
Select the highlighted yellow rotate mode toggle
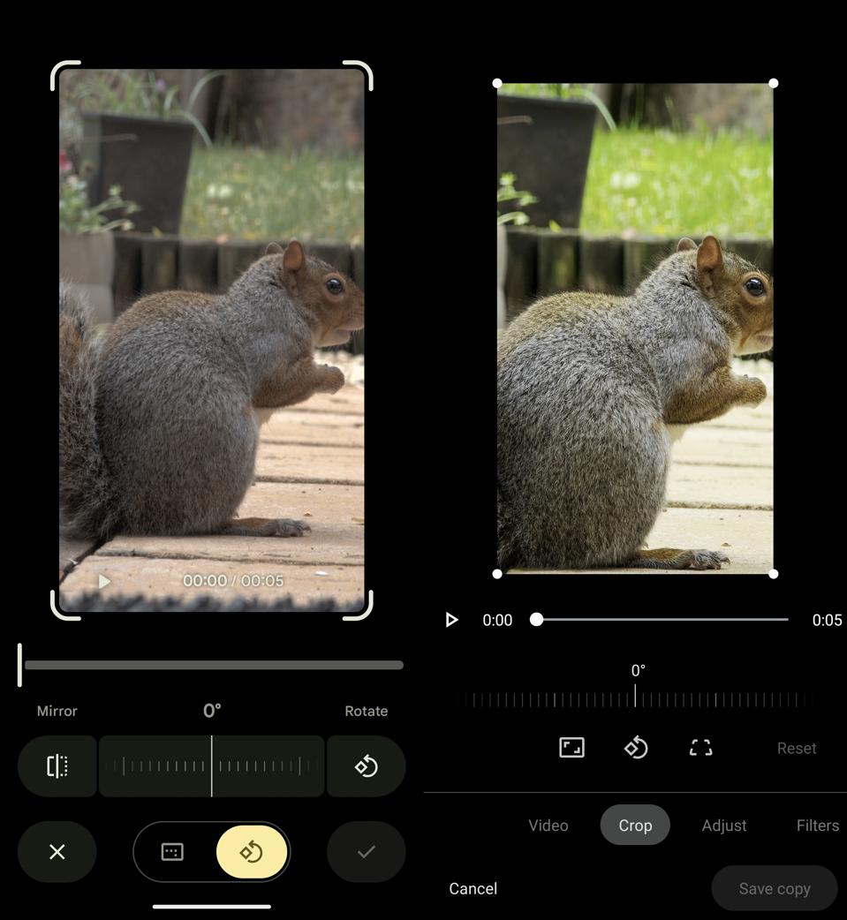252,851
